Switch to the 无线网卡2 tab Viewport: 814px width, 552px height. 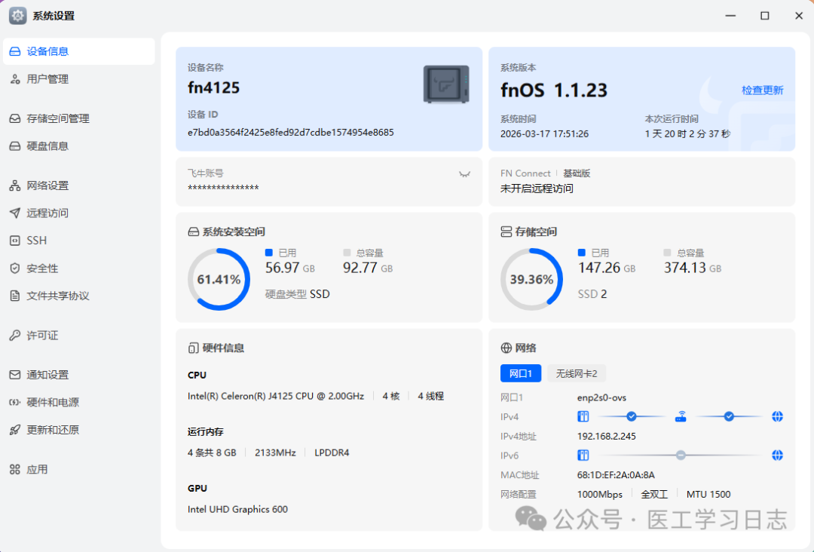click(x=576, y=373)
